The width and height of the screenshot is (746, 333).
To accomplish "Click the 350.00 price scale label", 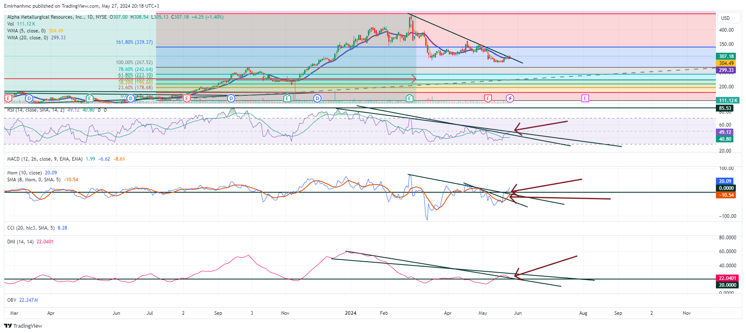I will click(x=726, y=44).
